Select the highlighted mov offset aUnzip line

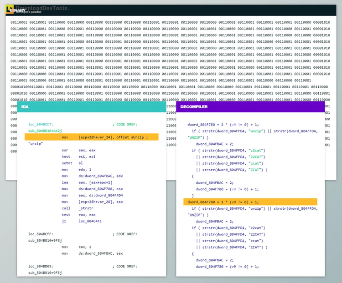click(92, 137)
